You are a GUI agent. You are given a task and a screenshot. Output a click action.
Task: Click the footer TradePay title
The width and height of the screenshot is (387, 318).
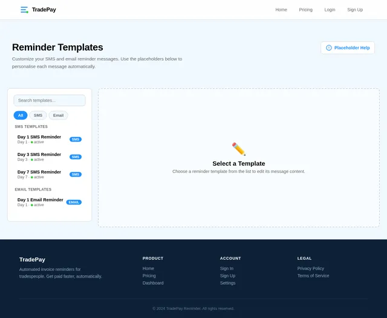tap(32, 259)
